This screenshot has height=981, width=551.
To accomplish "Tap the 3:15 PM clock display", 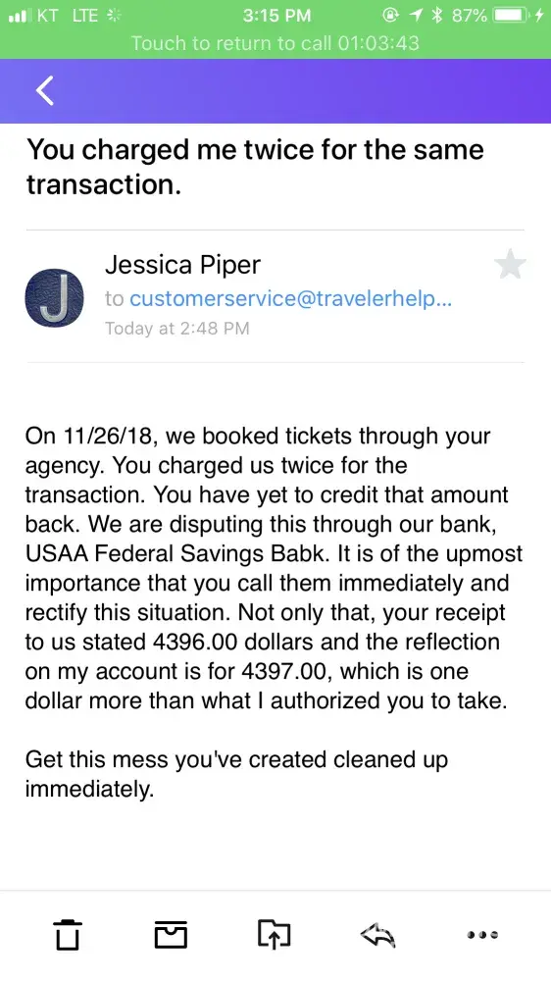I will pyautogui.click(x=276, y=15).
